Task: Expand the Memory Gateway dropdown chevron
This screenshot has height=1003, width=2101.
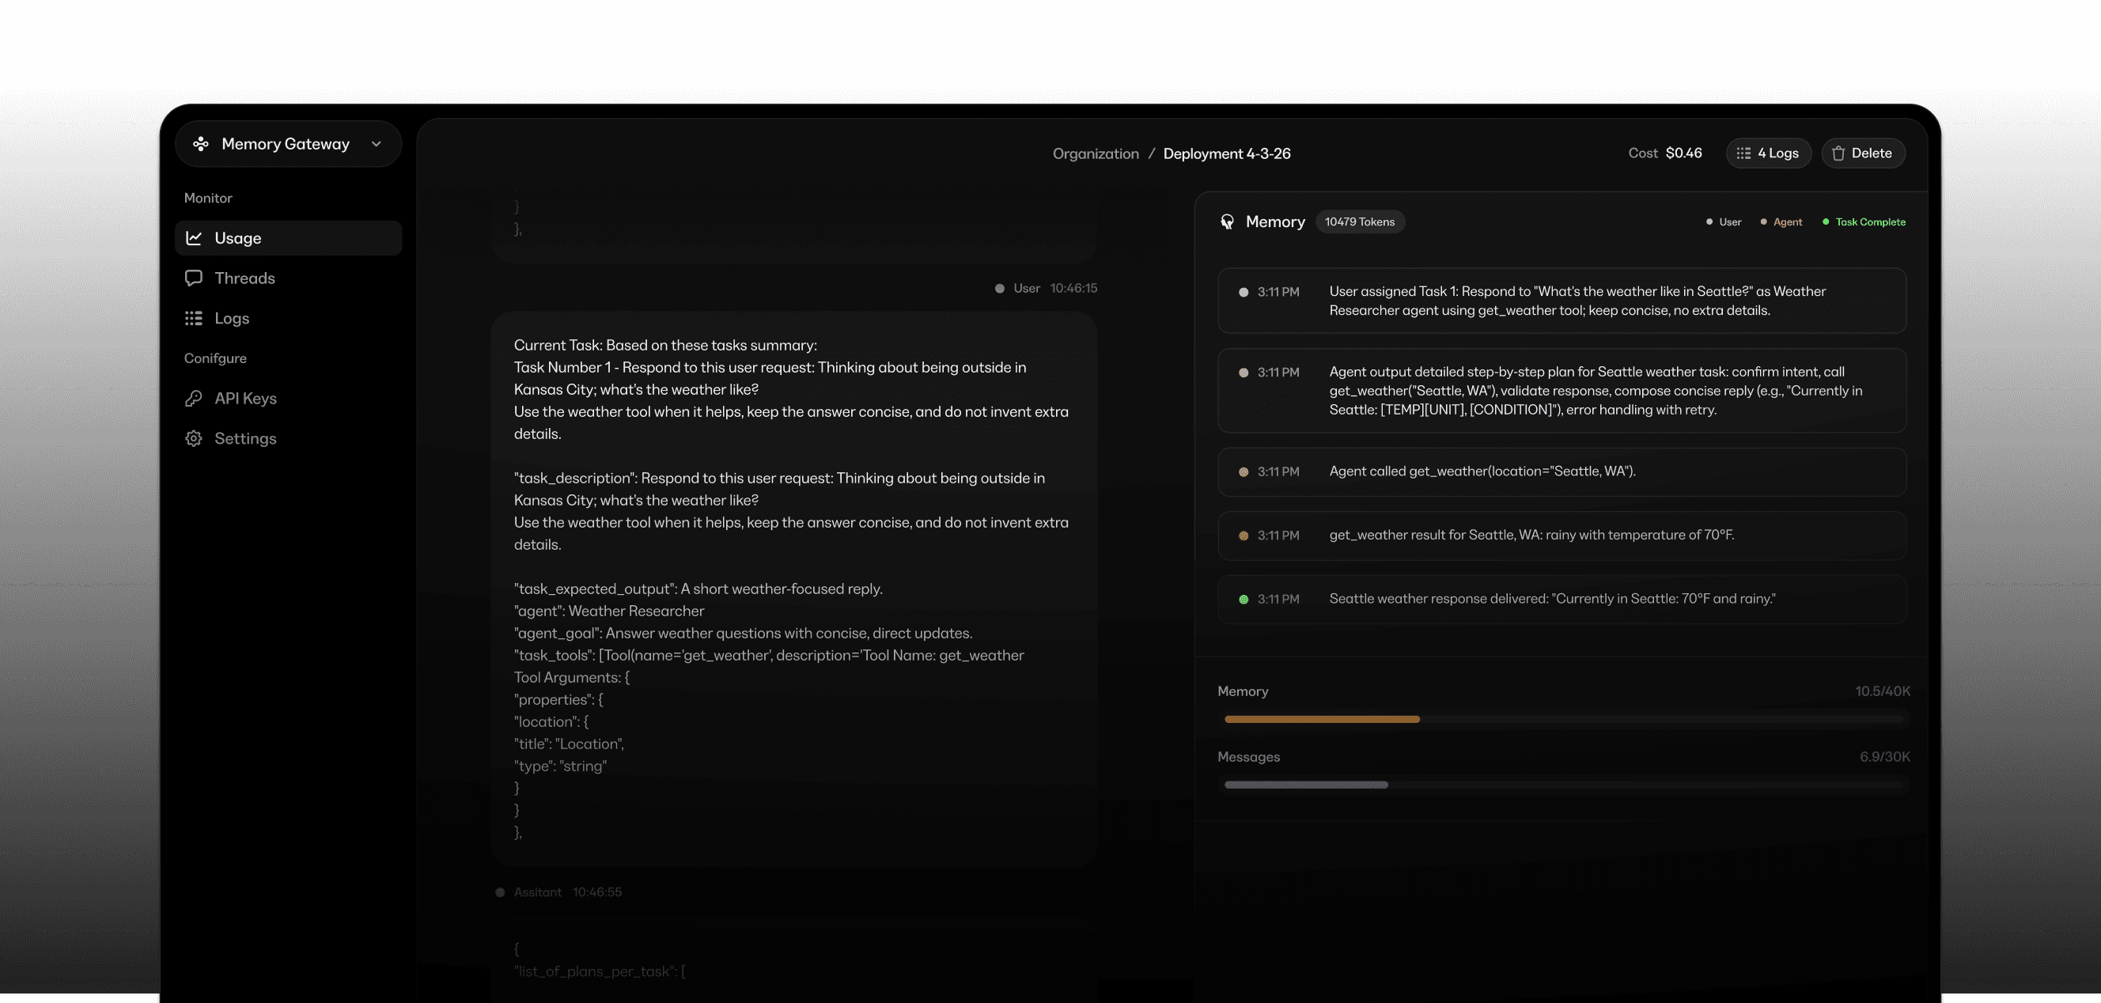Action: click(376, 144)
